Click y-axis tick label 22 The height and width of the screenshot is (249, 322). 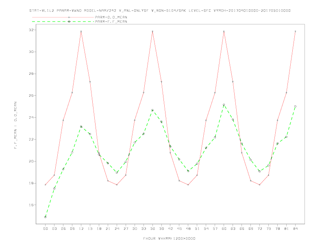[31, 139]
